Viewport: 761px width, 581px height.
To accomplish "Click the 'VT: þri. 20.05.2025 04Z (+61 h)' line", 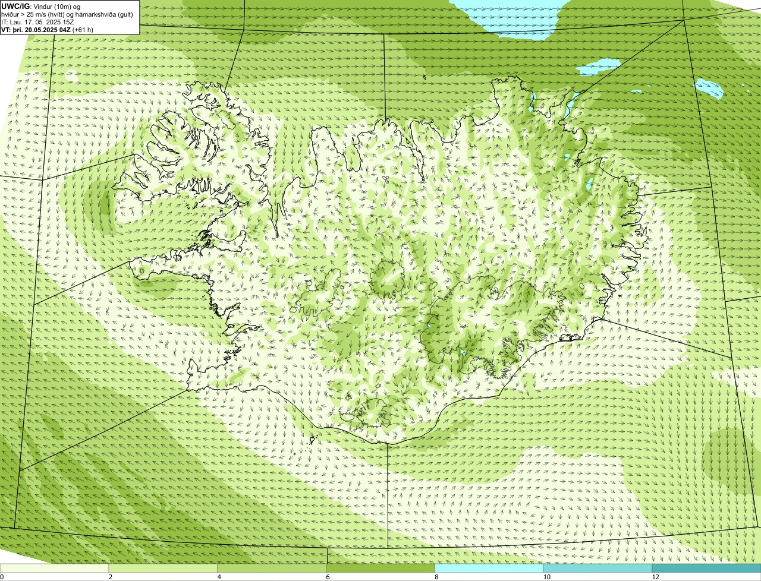I will pyautogui.click(x=48, y=30).
